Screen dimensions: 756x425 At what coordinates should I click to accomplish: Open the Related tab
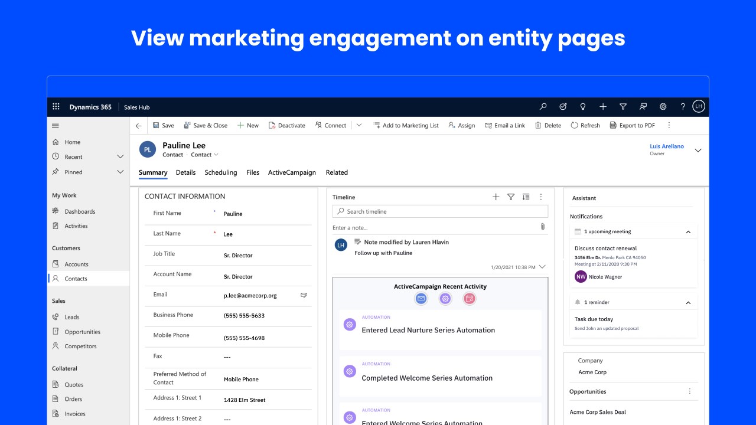[x=337, y=172]
